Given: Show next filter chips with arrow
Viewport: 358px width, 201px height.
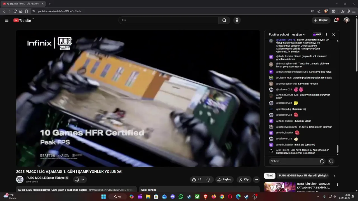Looking at the screenshot, I should 335,176.
